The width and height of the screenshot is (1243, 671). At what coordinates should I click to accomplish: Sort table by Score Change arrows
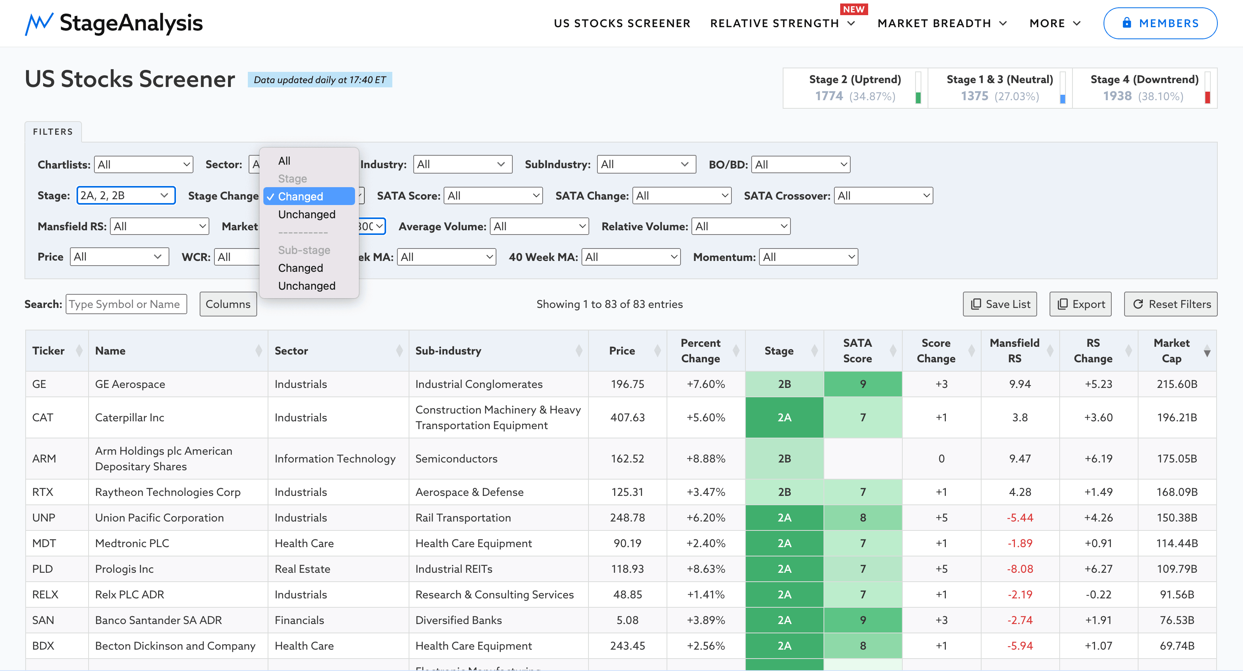pos(971,351)
